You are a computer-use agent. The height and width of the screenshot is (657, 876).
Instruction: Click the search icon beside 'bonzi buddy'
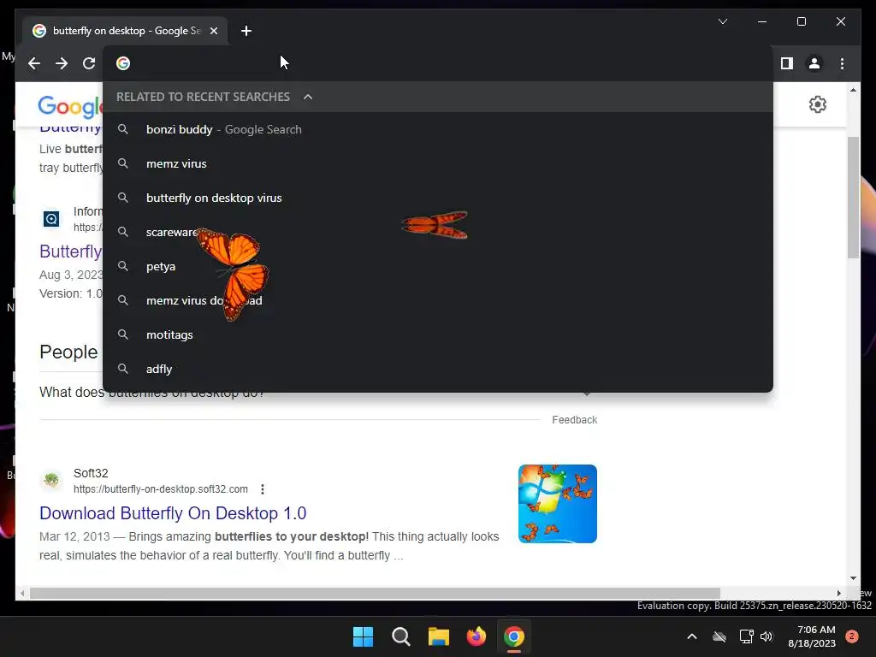pos(123,129)
